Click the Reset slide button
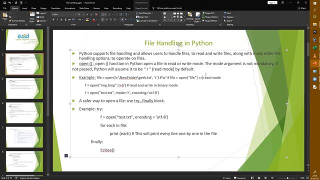The height and width of the screenshot is (180, 320). [x=40, y=17]
